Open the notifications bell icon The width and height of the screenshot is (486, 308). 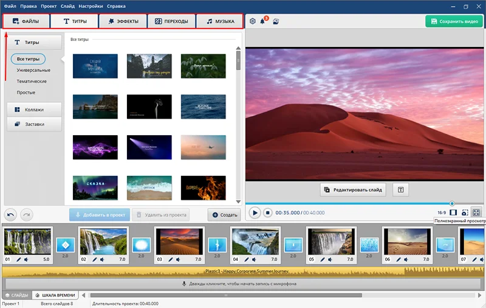[x=263, y=21]
